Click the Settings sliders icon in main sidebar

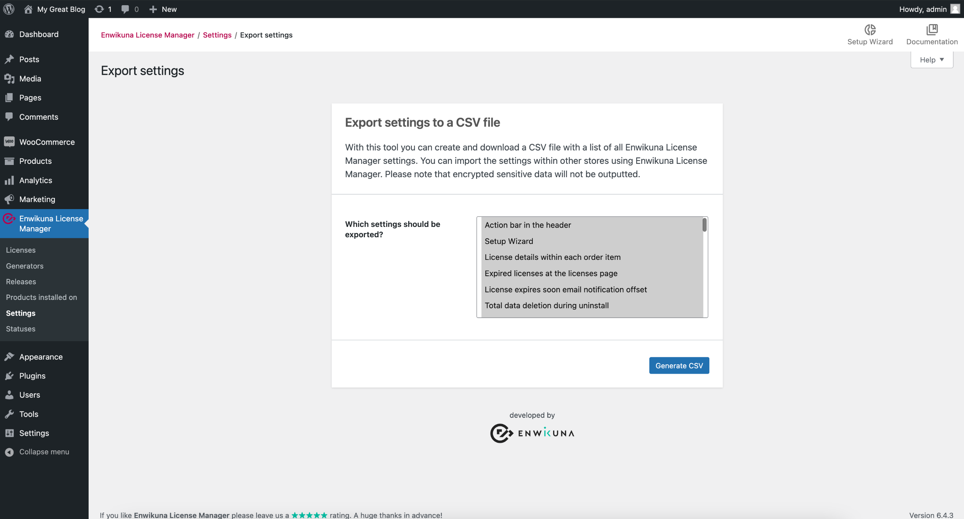[x=9, y=433]
